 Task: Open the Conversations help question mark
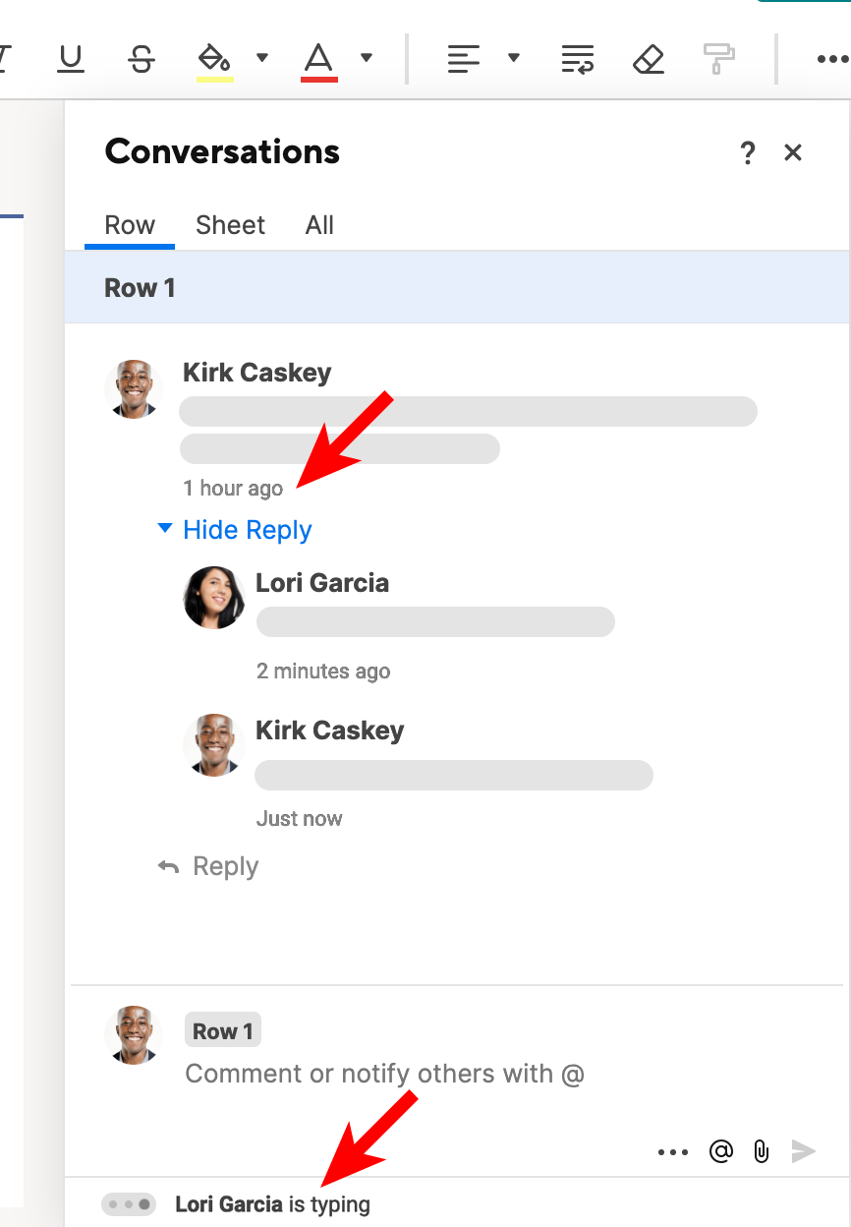tap(748, 152)
